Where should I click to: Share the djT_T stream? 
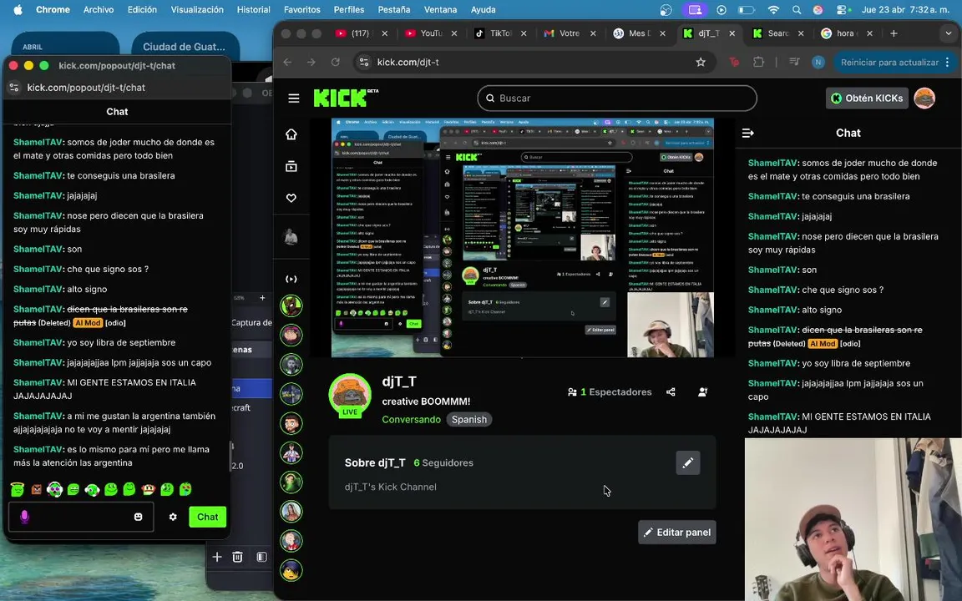point(671,391)
